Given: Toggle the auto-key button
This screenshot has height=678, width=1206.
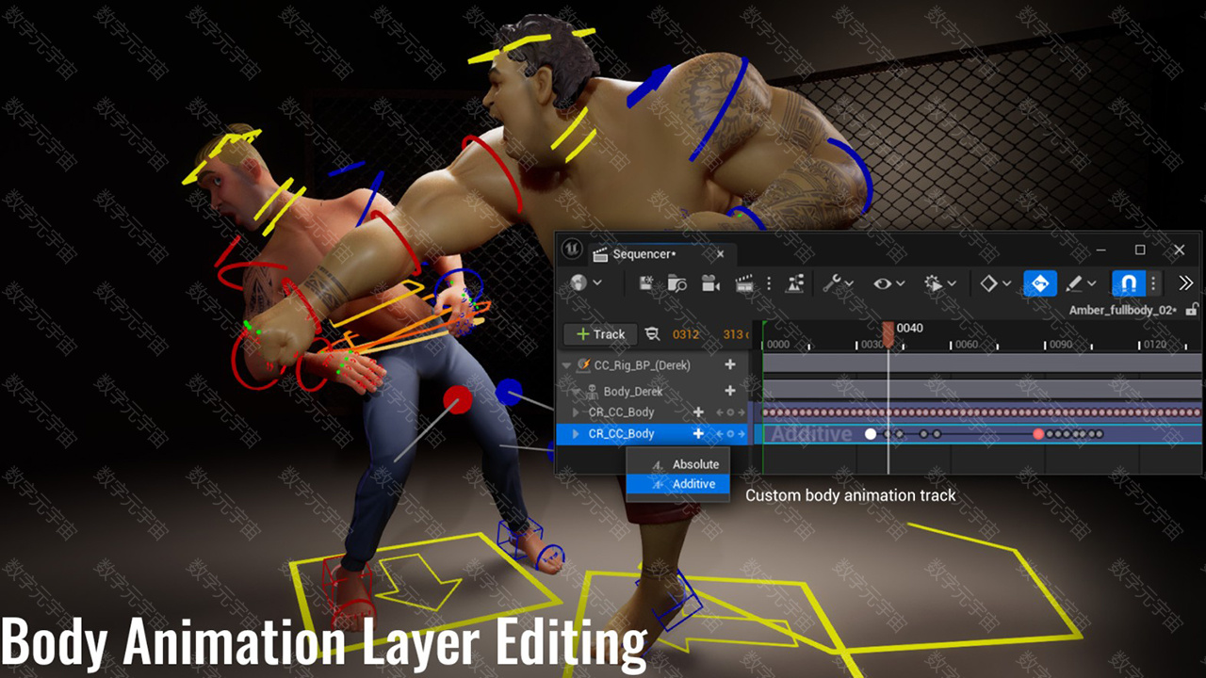Looking at the screenshot, I should [x=1039, y=283].
